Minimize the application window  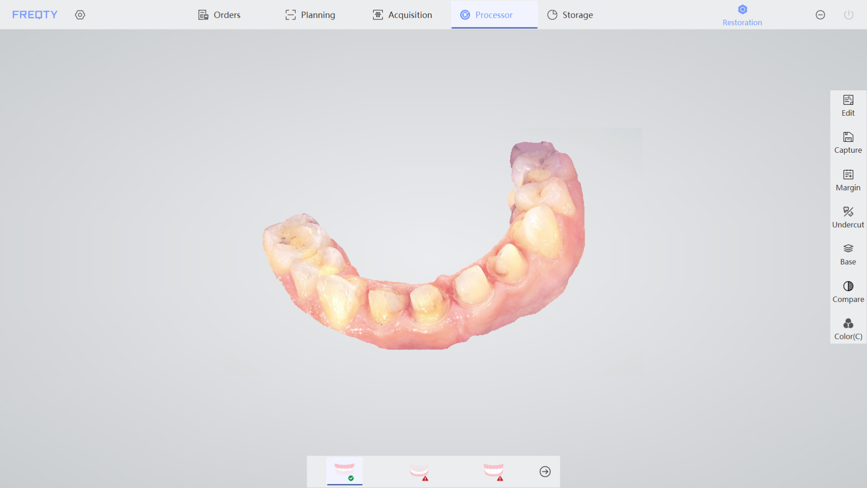820,15
